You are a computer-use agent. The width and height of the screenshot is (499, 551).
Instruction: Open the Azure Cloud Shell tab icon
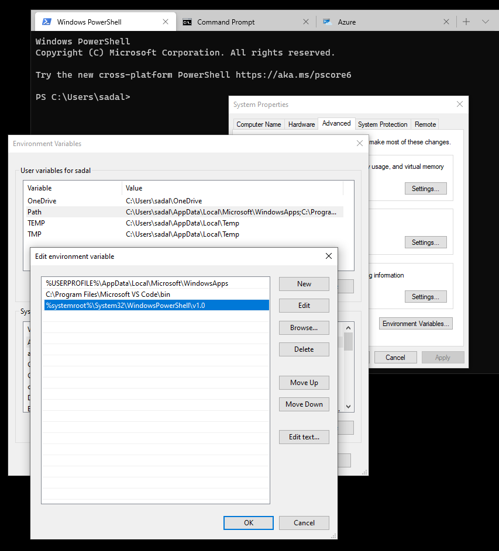click(x=328, y=21)
